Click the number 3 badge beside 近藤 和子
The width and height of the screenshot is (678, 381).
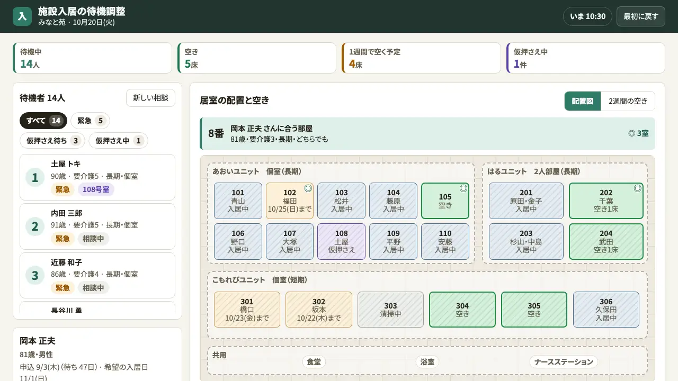35,275
